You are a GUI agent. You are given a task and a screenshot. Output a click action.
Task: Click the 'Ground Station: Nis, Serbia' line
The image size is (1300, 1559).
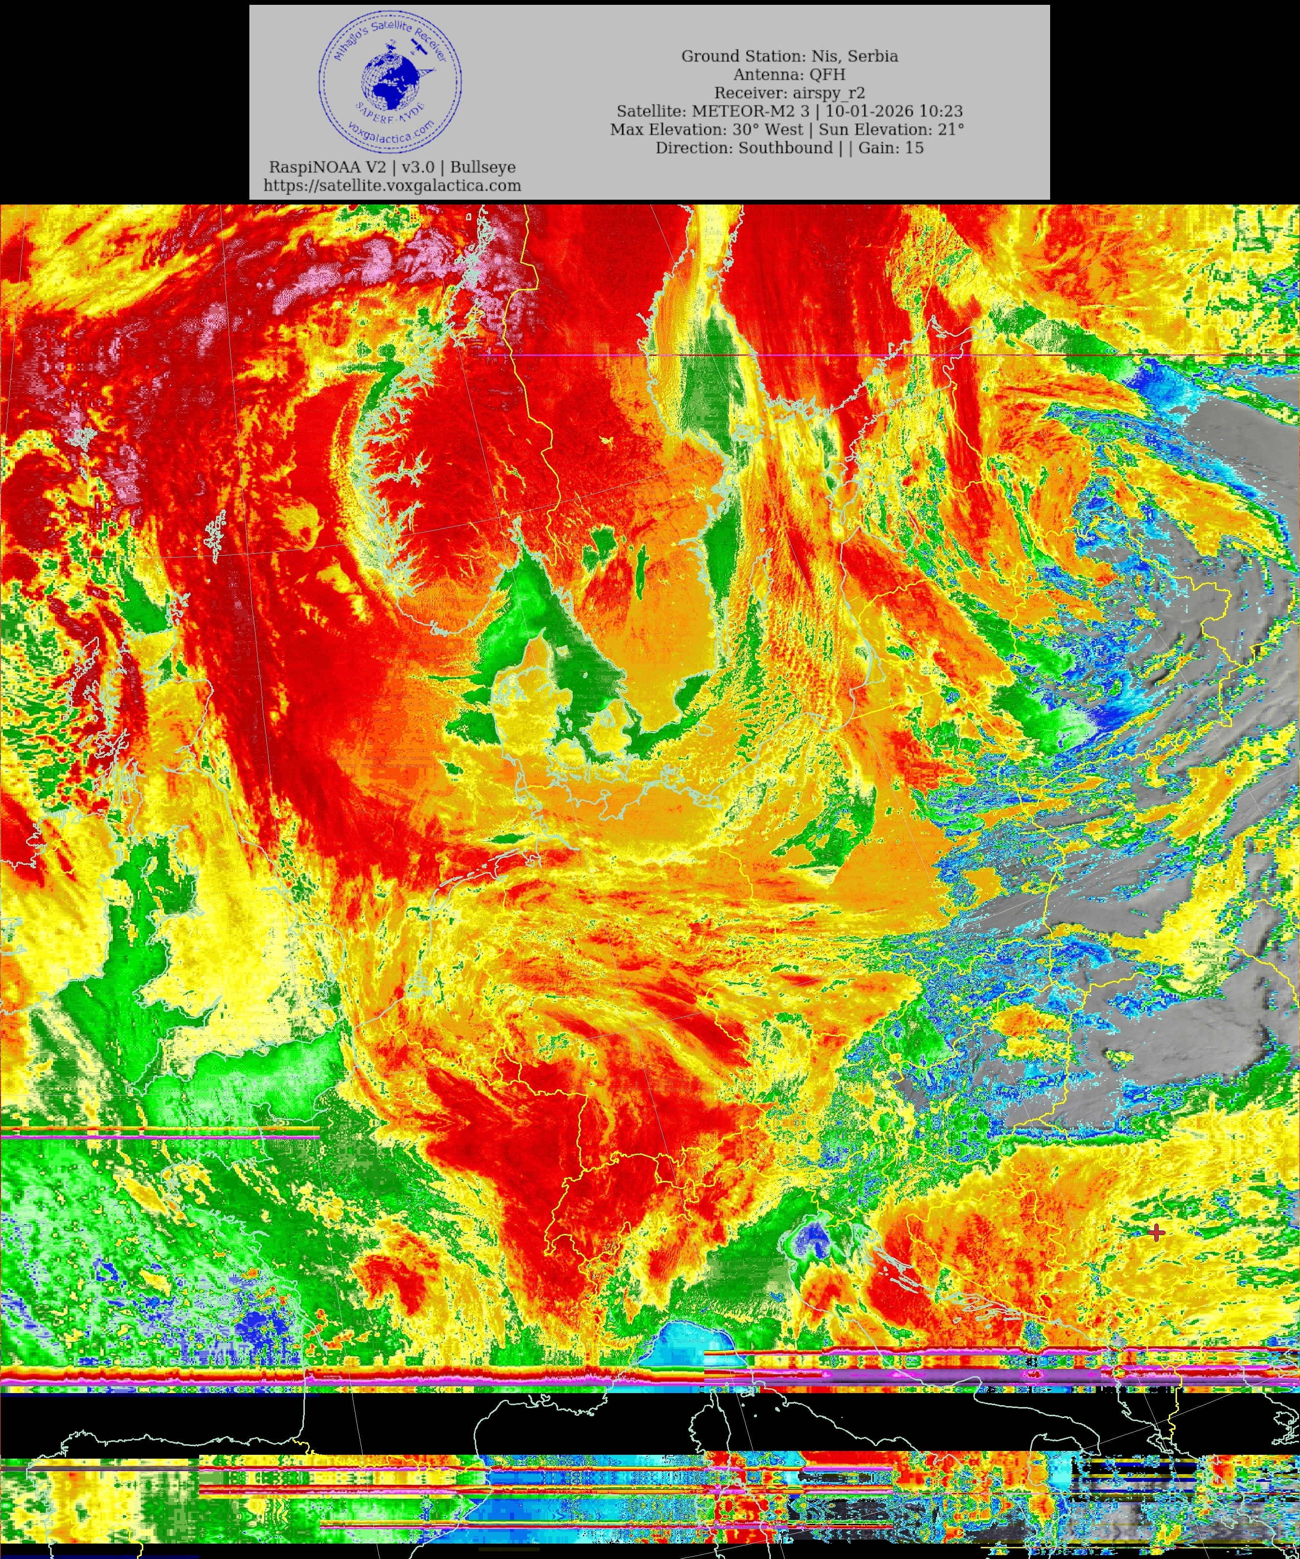coord(789,56)
